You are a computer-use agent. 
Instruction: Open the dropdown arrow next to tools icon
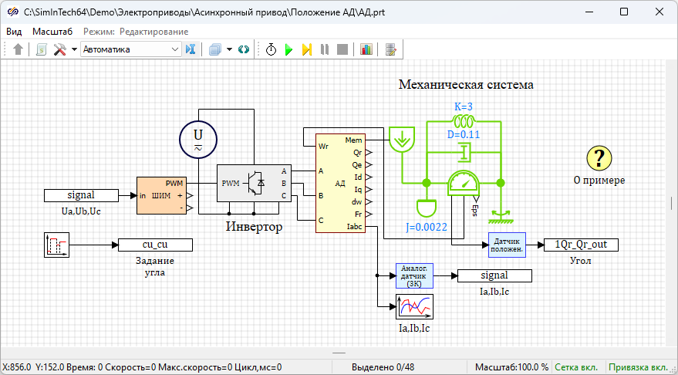pos(74,49)
